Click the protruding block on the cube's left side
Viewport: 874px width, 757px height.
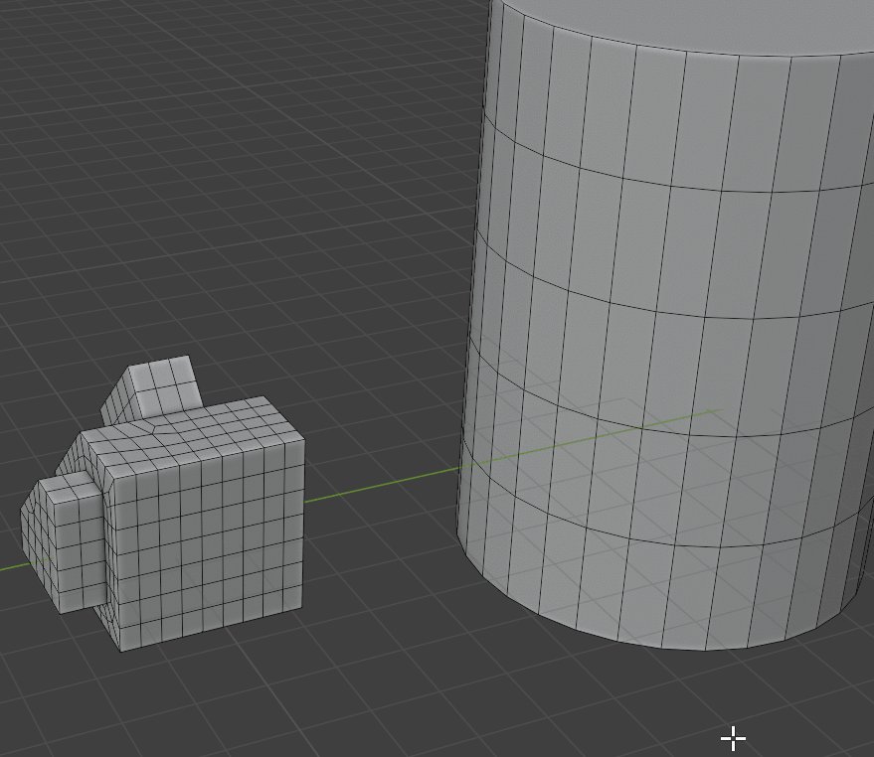coord(63,542)
